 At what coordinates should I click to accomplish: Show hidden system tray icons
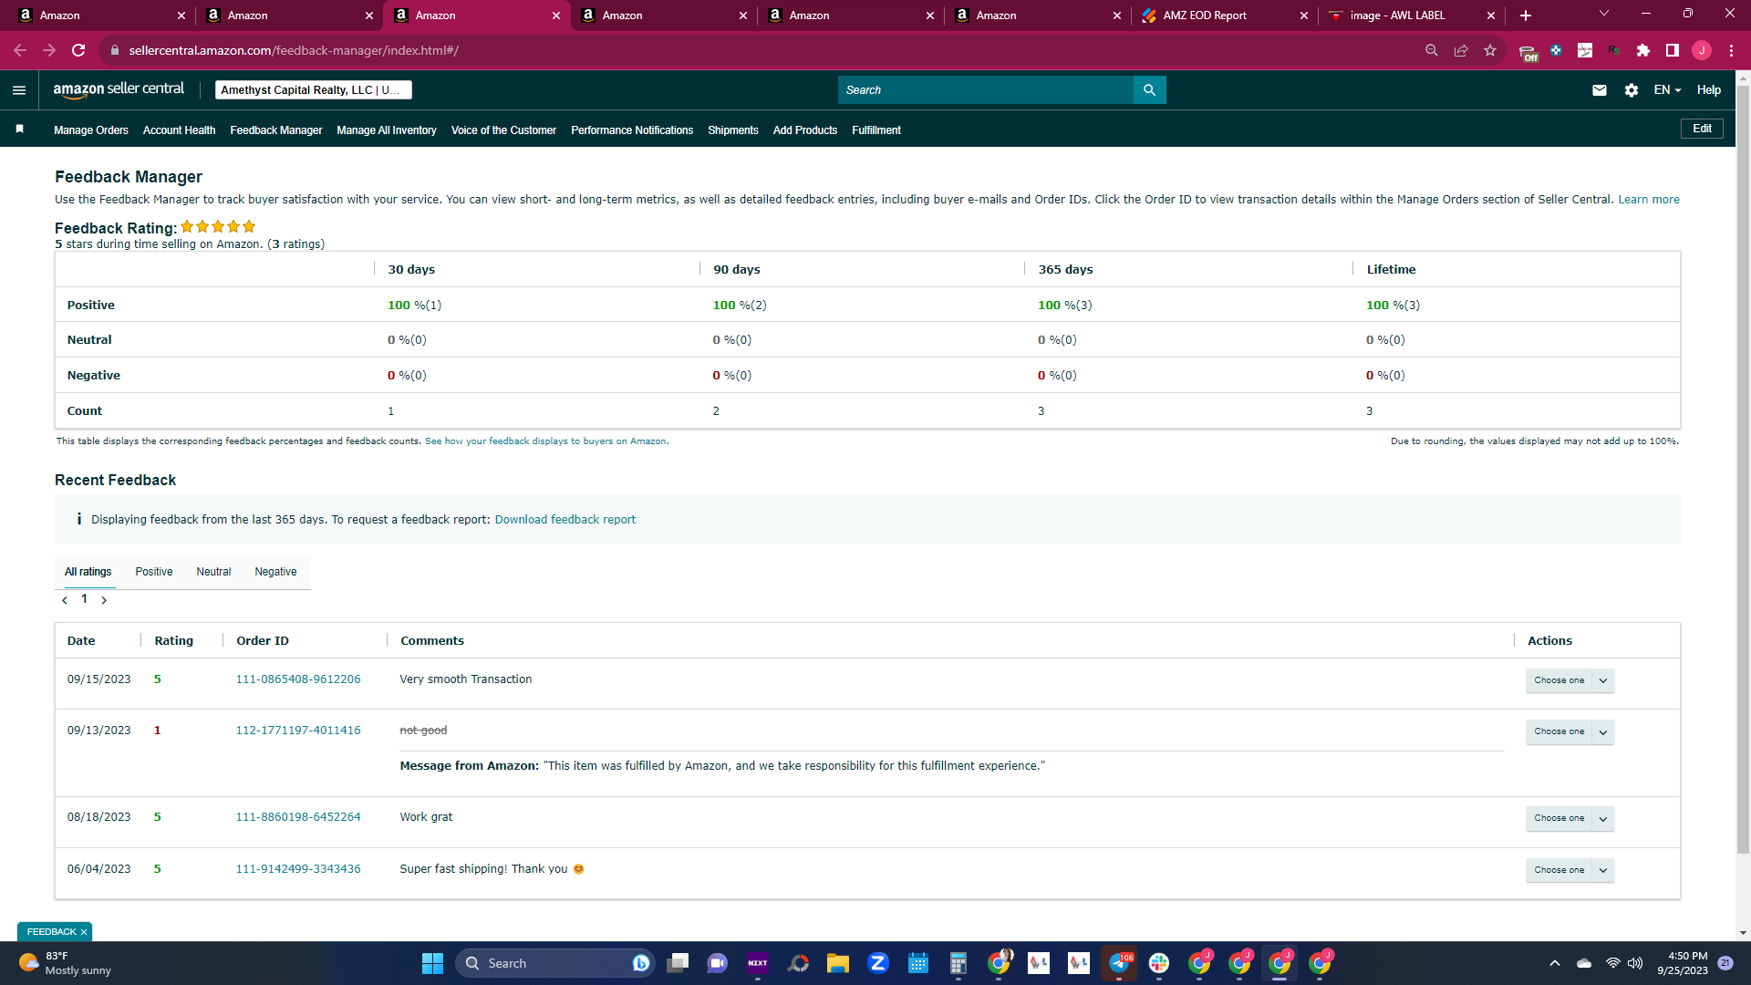[x=1555, y=963]
